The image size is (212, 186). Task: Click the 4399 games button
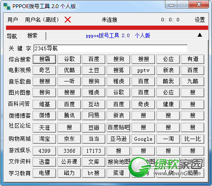(45, 151)
